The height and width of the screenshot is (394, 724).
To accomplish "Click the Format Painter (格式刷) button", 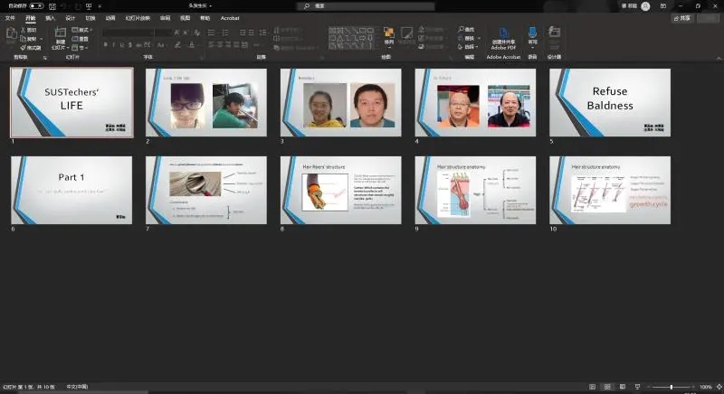I will [x=31, y=48].
